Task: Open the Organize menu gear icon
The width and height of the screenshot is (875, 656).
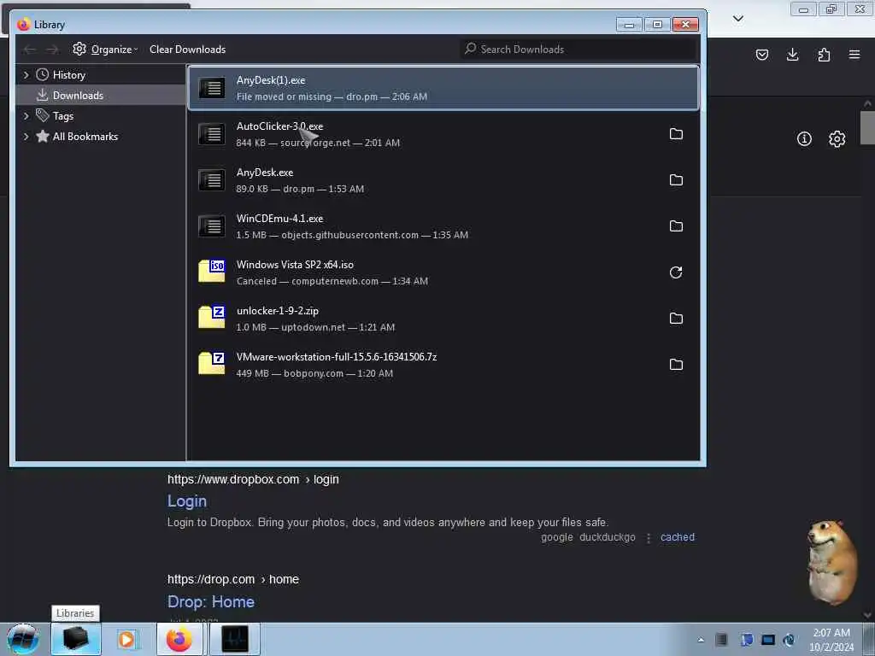Action: [79, 49]
